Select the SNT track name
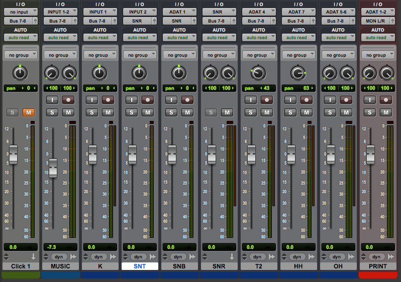 139,266
